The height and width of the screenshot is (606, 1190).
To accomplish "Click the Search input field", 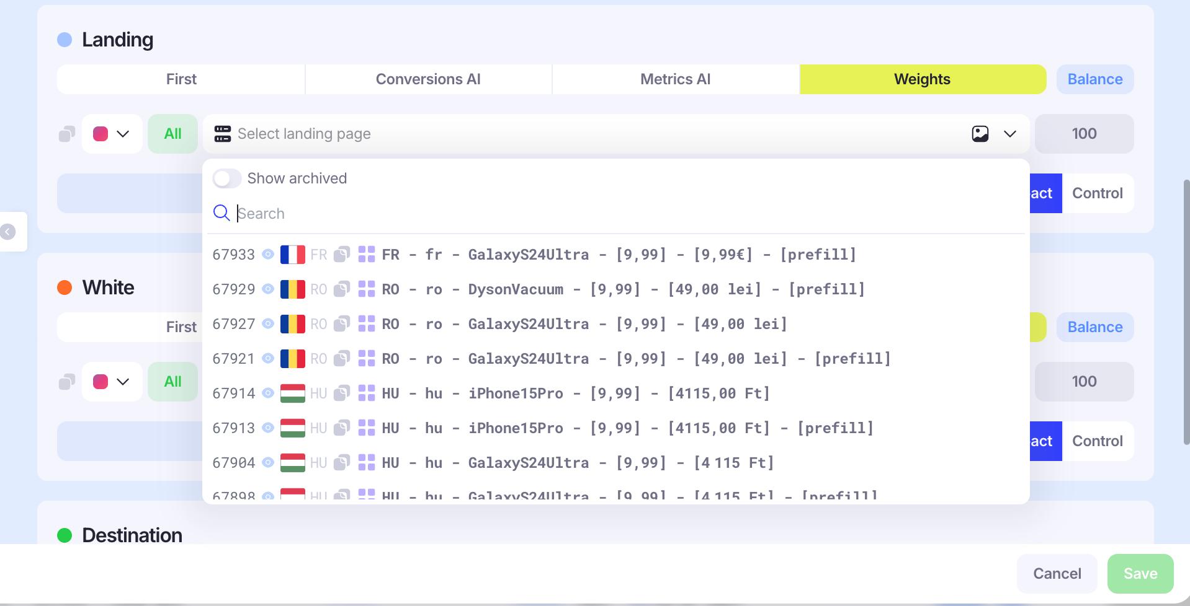I will pos(630,213).
